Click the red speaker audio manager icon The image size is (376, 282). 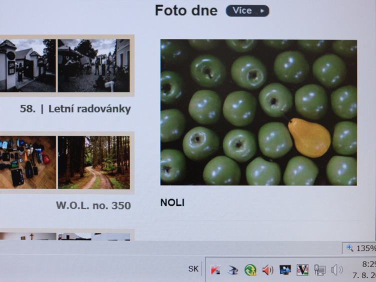click(x=267, y=270)
